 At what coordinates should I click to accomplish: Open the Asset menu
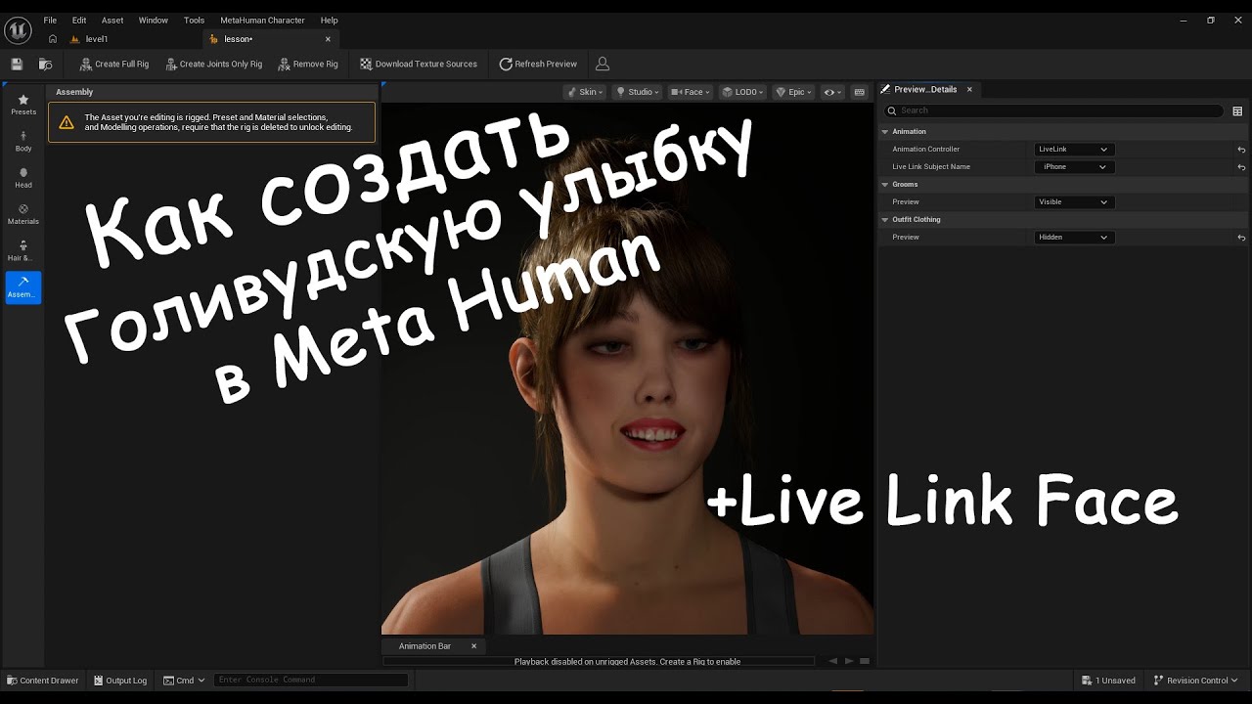click(112, 20)
